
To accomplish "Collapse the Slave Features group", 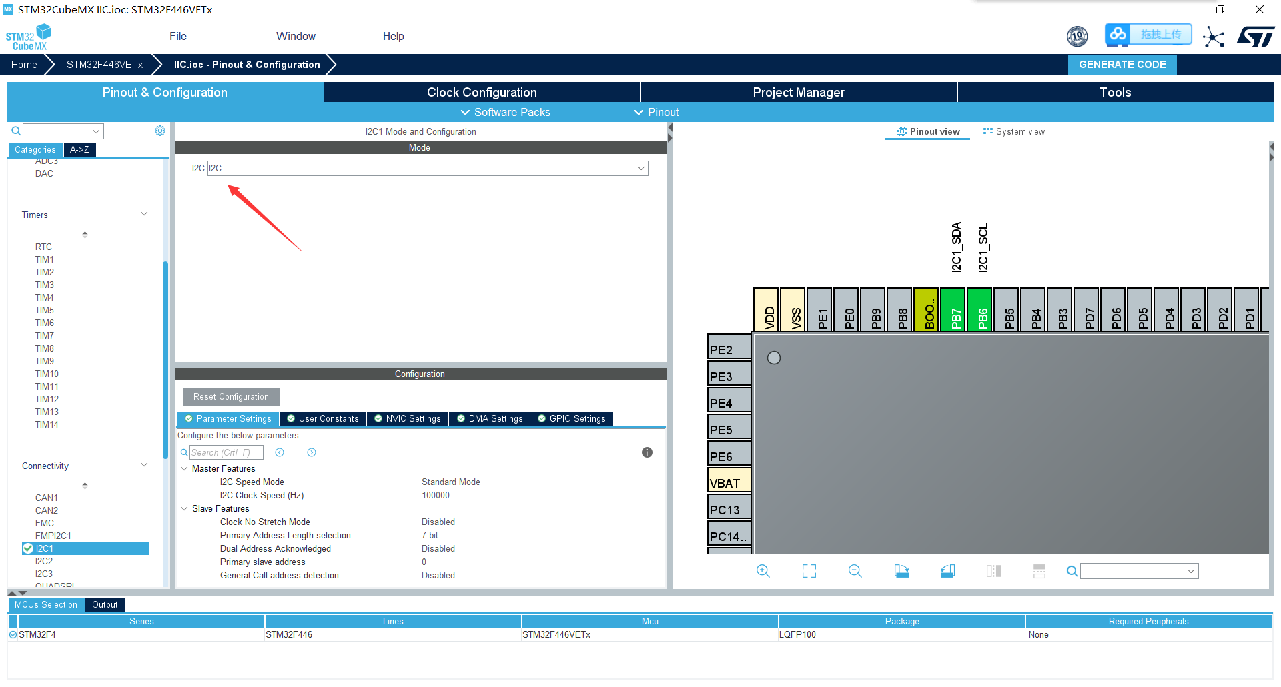I will 185,508.
